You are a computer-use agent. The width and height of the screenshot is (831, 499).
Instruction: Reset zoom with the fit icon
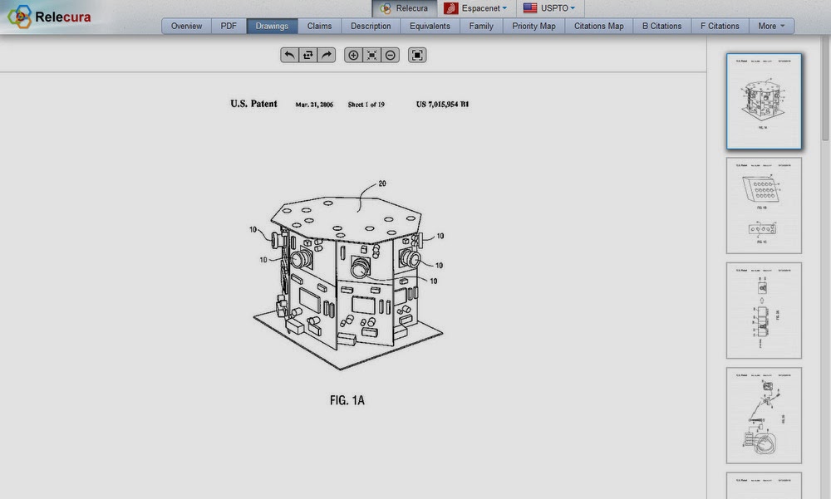372,55
